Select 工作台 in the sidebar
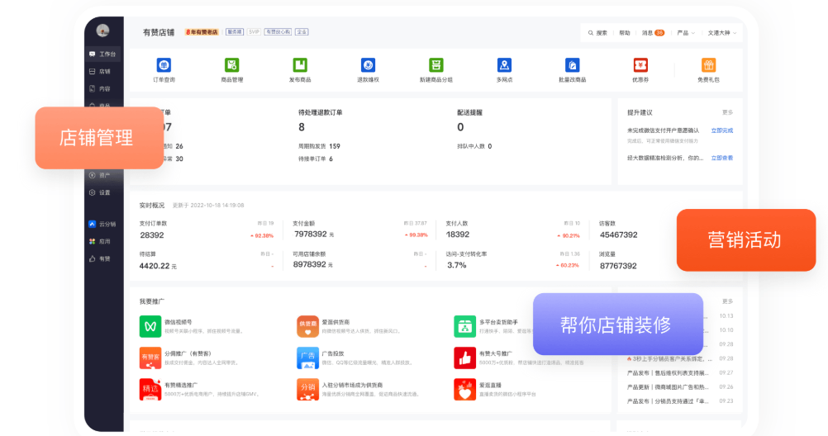This screenshot has height=436, width=828. [103, 54]
